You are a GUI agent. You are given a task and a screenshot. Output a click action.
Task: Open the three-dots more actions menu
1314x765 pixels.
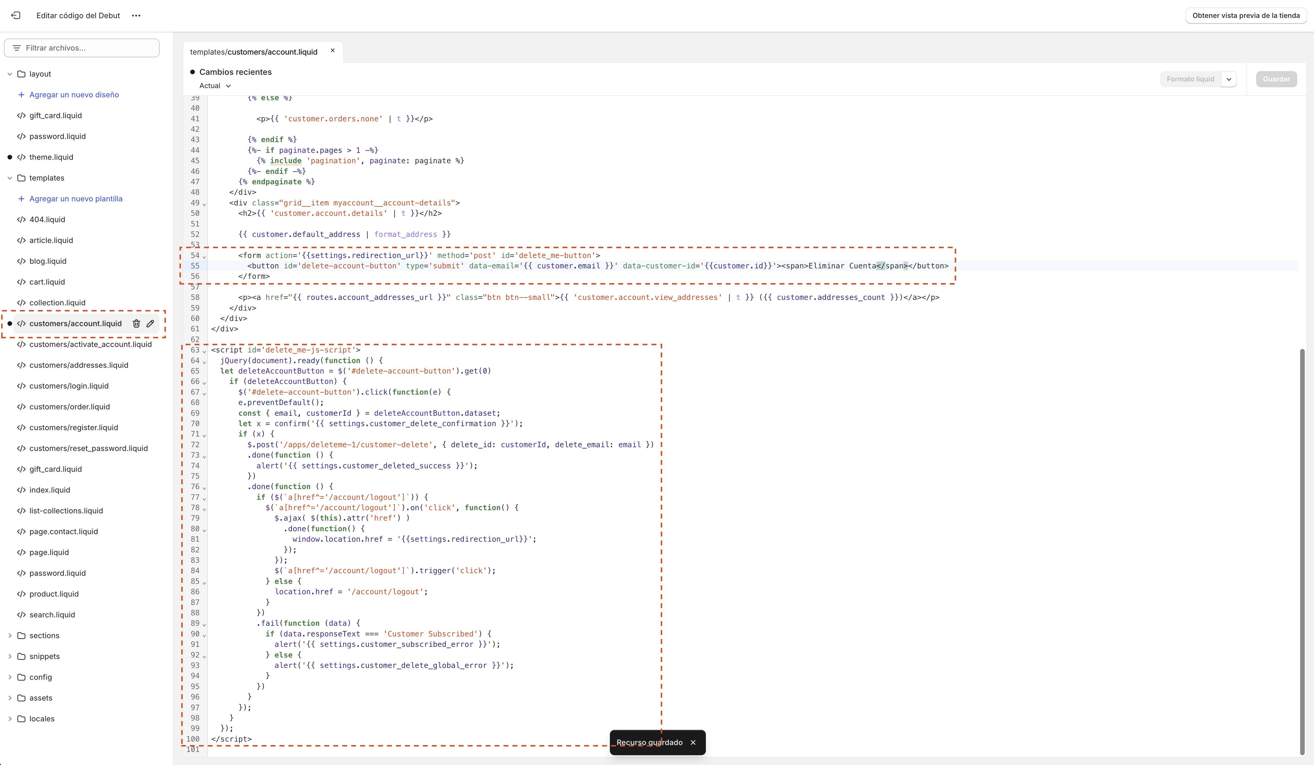pos(136,16)
